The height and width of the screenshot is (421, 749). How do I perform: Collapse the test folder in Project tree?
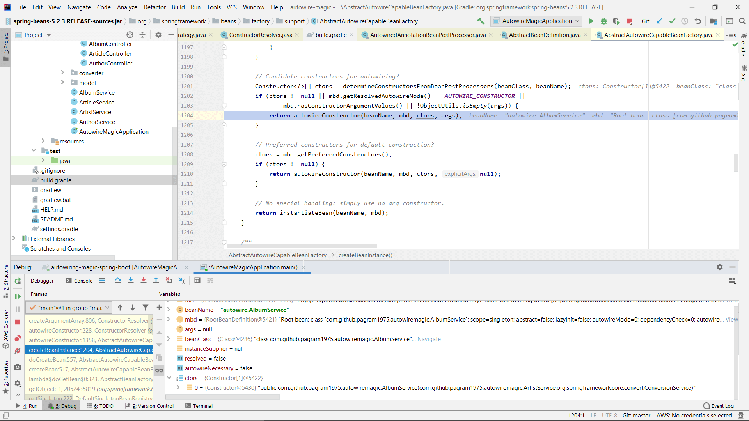click(34, 151)
